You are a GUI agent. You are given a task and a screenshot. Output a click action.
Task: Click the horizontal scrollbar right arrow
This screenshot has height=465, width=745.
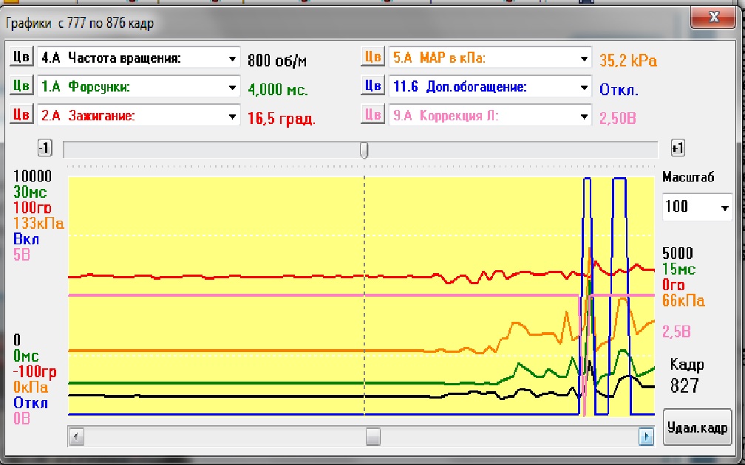[x=647, y=437]
